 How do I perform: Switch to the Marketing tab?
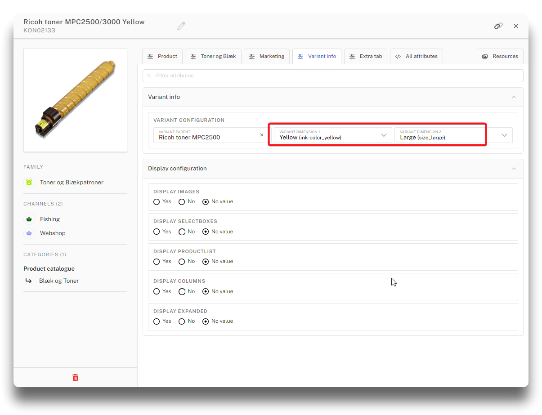267,57
